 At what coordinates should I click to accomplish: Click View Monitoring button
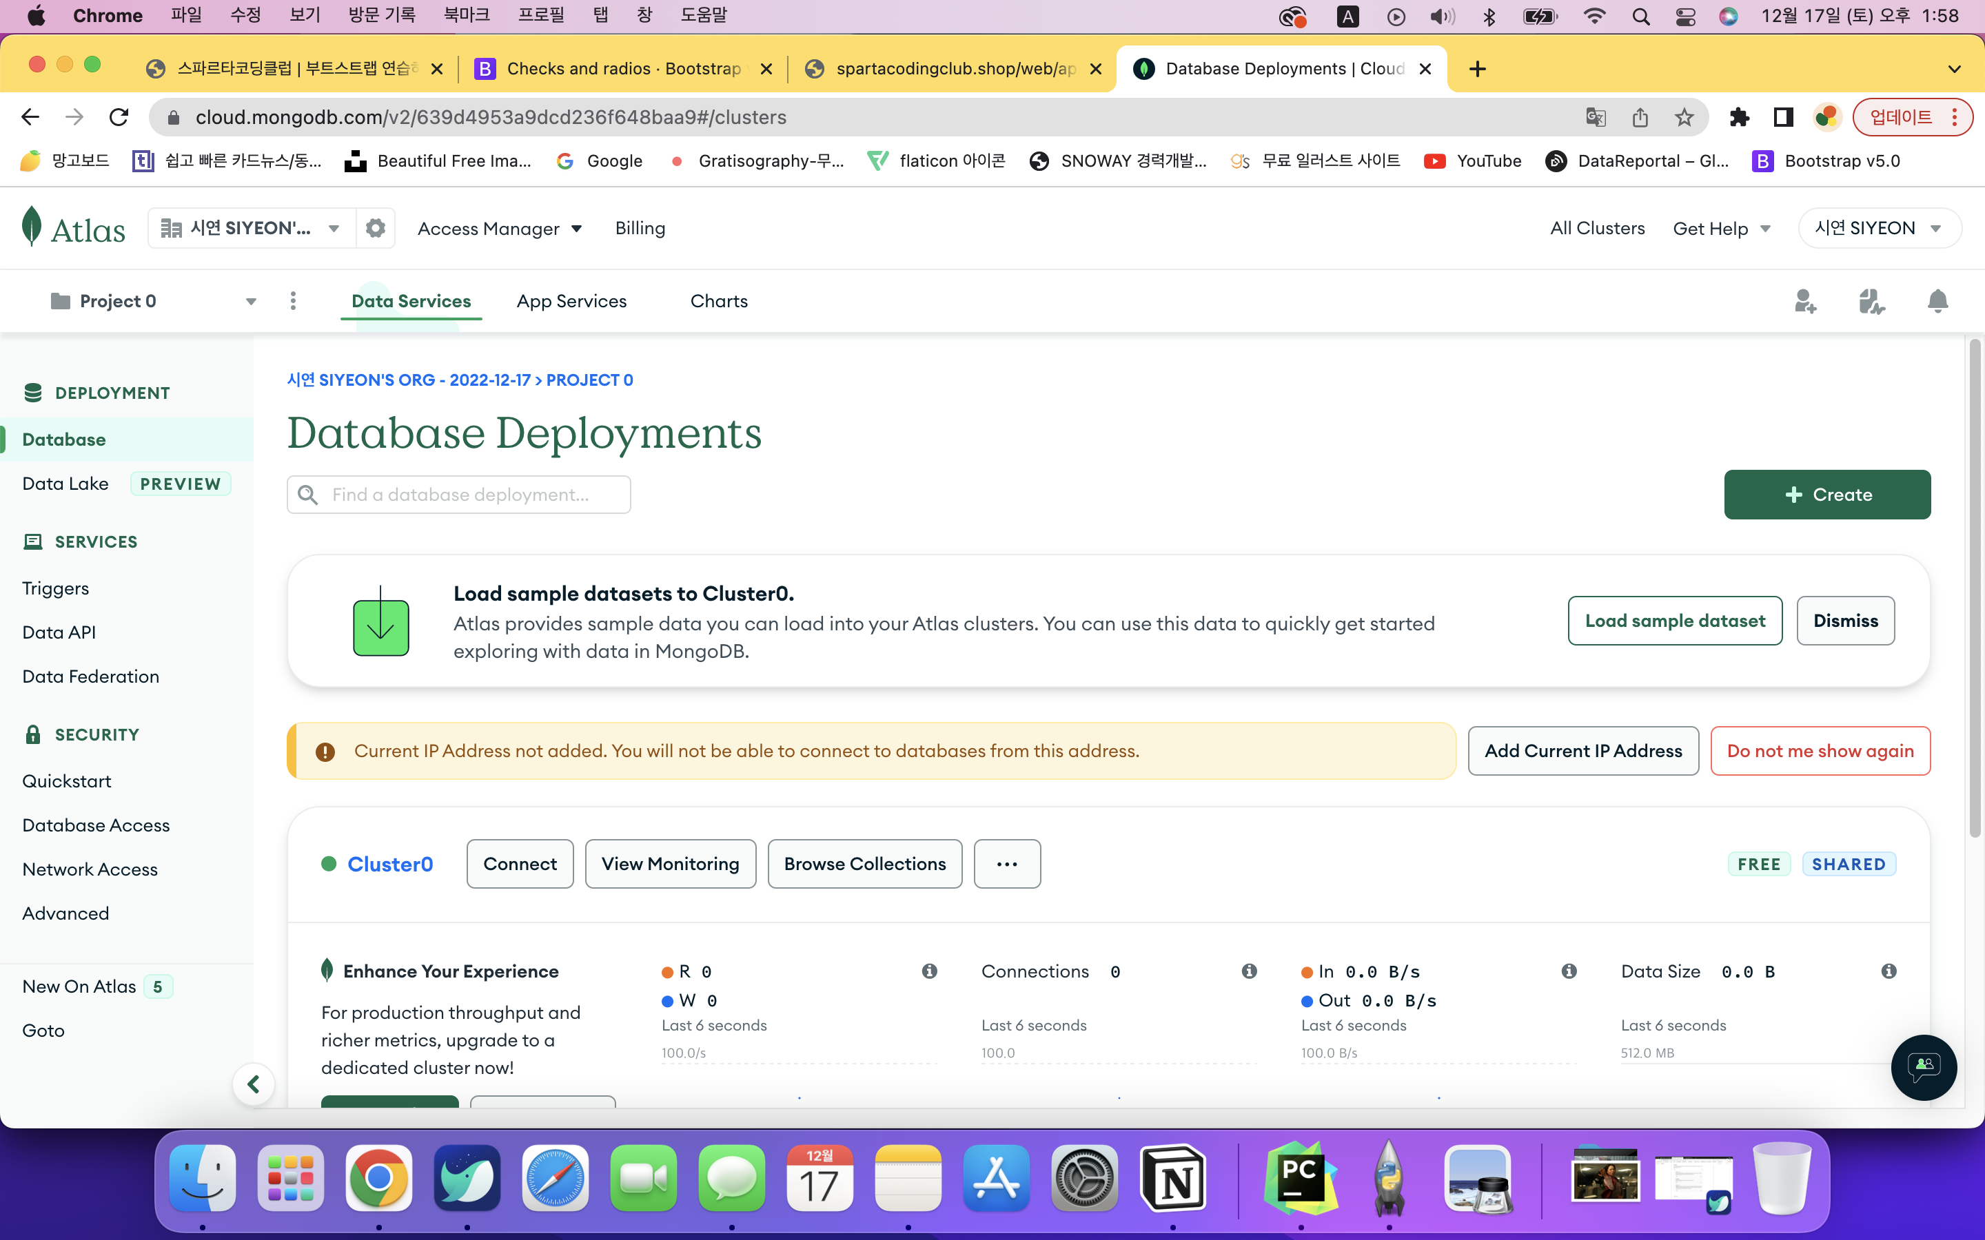coord(670,864)
